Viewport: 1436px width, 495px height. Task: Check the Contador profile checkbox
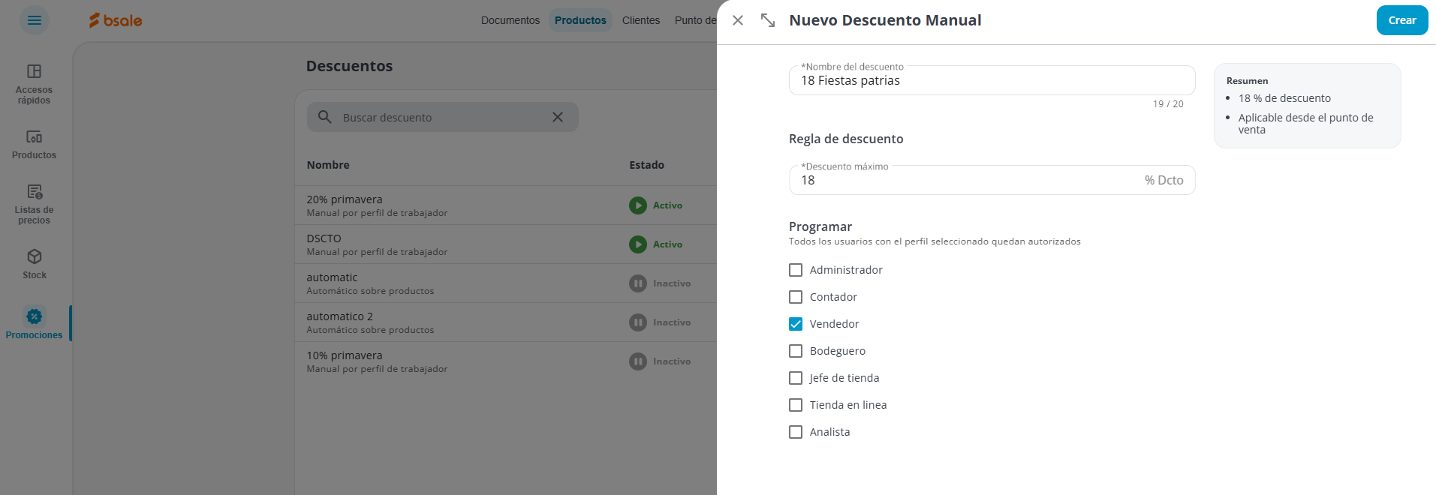point(796,297)
